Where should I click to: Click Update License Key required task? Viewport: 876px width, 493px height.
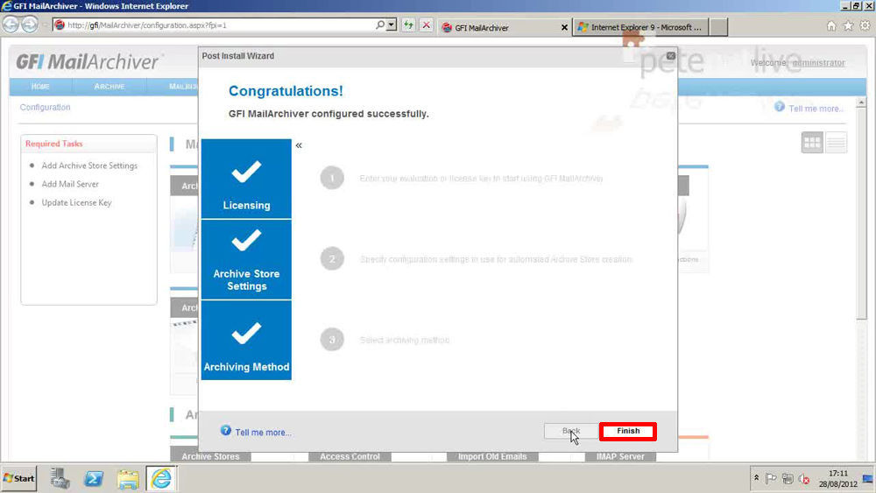pos(76,202)
